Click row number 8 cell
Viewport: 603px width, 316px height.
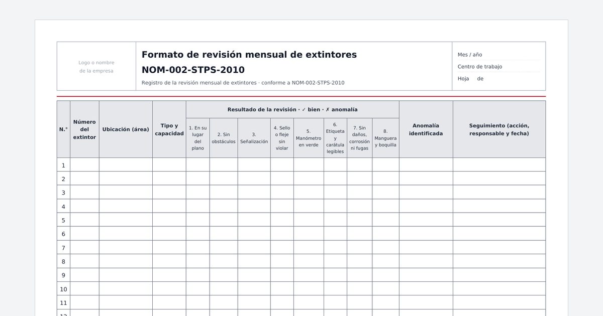point(63,261)
